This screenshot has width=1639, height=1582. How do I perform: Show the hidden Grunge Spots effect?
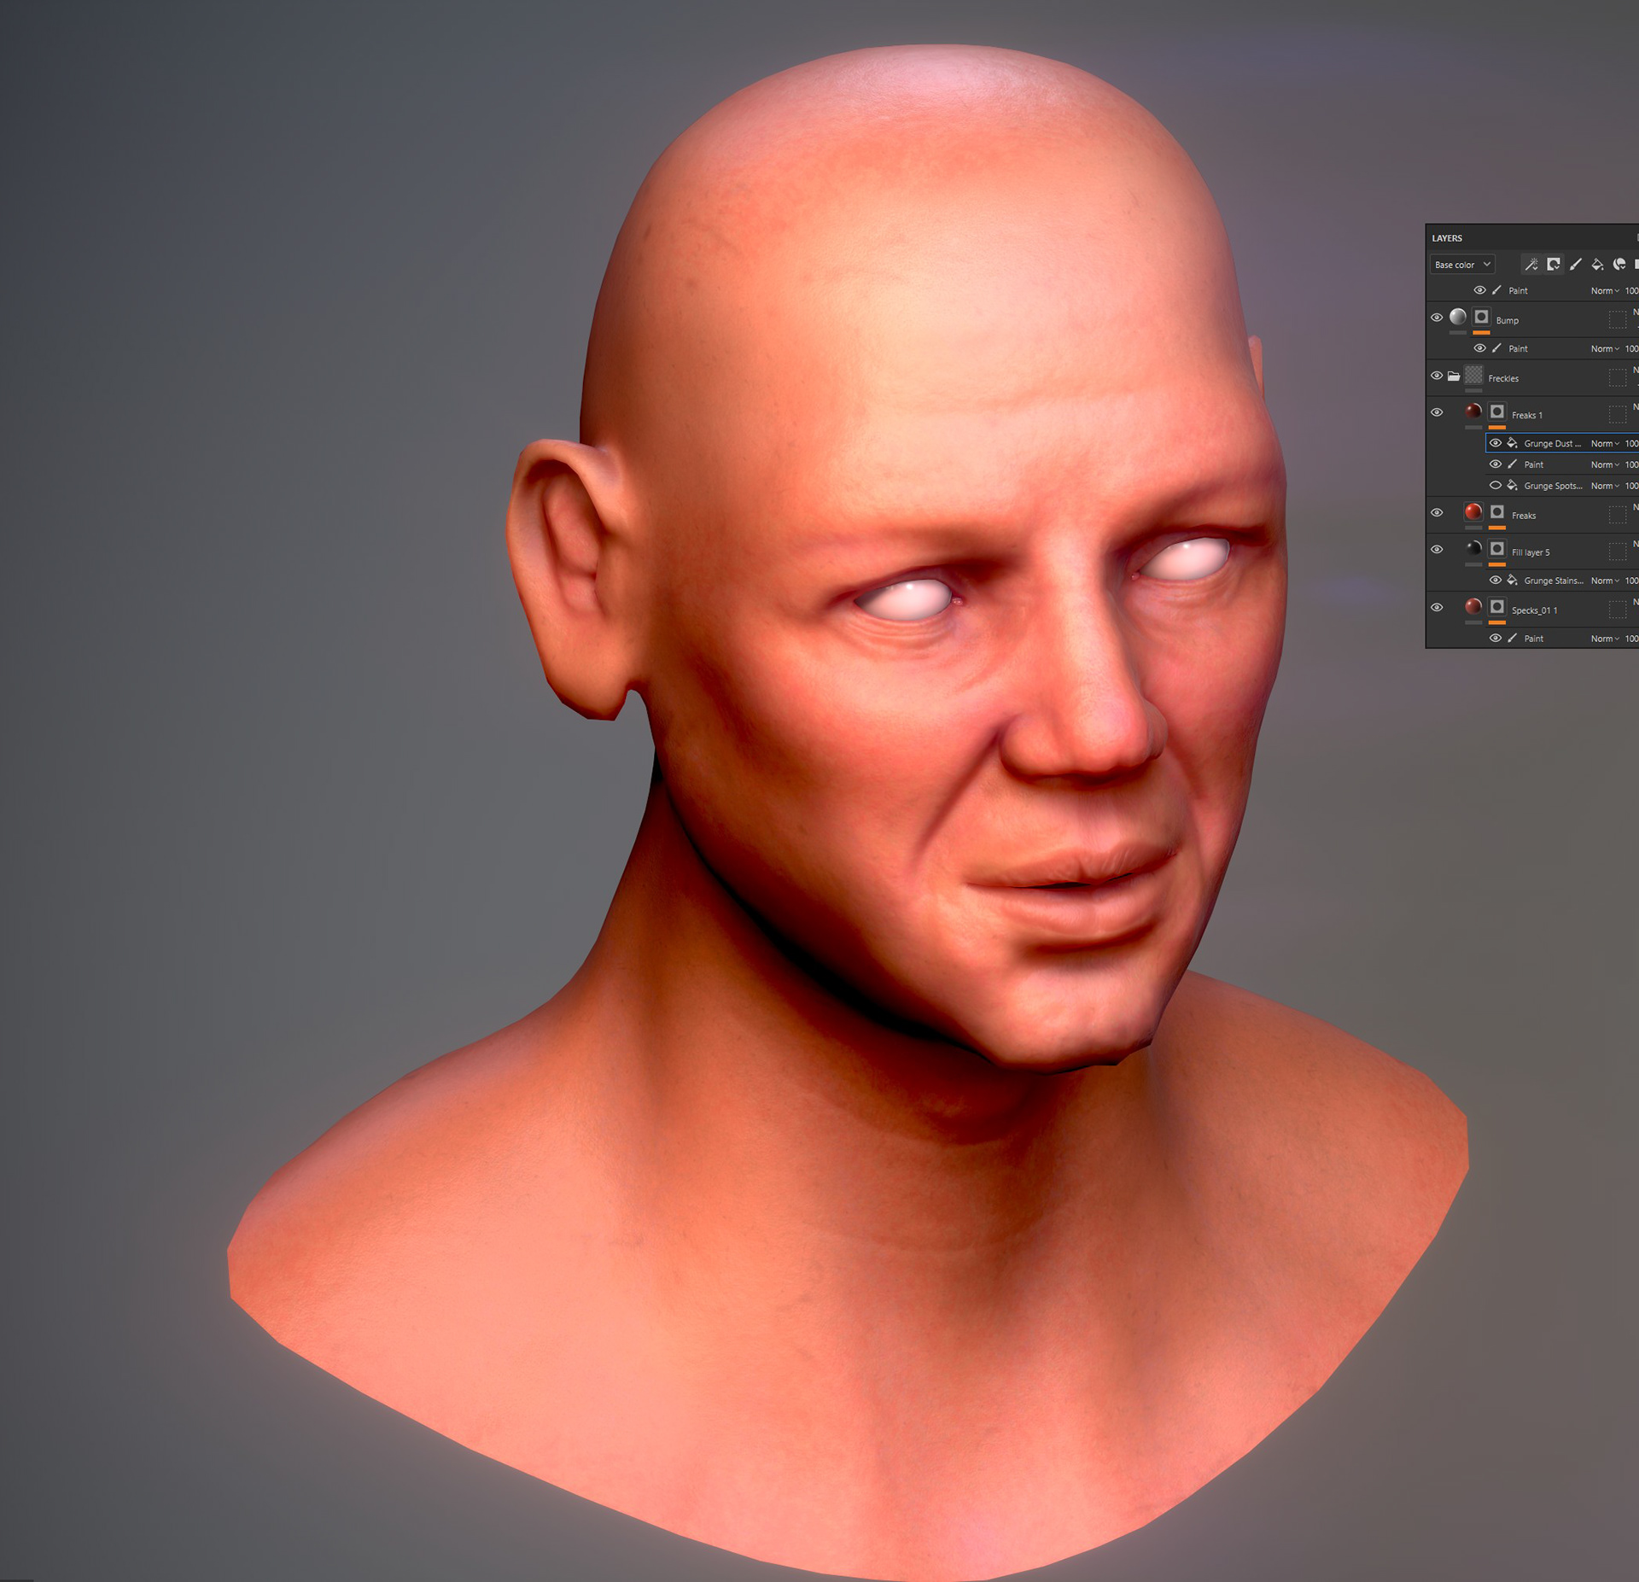tap(1496, 486)
